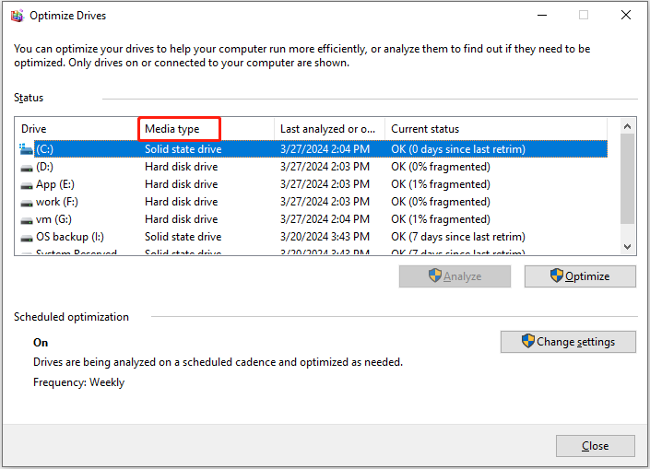Image resolution: width=650 pixels, height=469 pixels.
Task: Click the drive list scrollbar thumb
Action: 628,179
